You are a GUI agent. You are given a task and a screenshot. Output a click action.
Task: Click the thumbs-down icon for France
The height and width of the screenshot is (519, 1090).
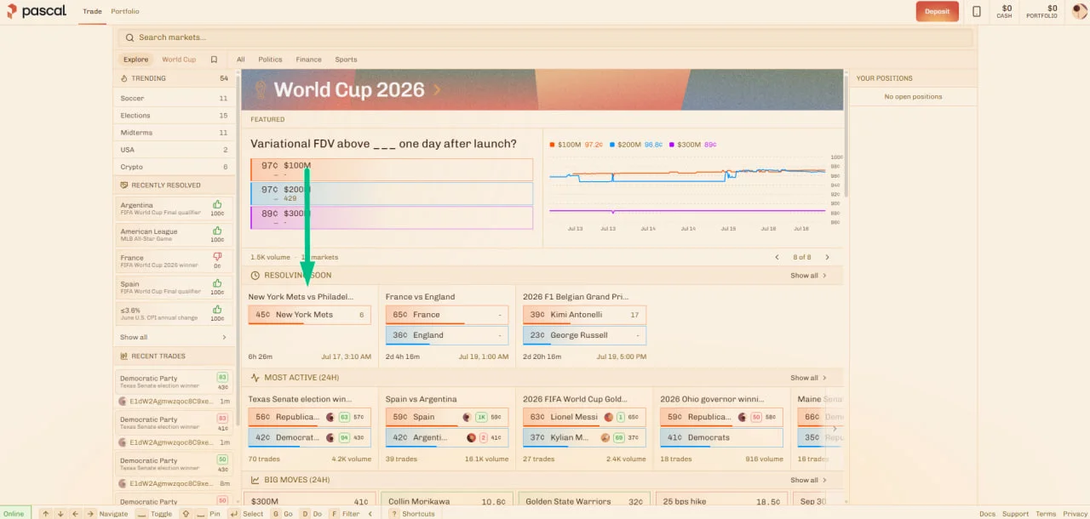point(217,256)
